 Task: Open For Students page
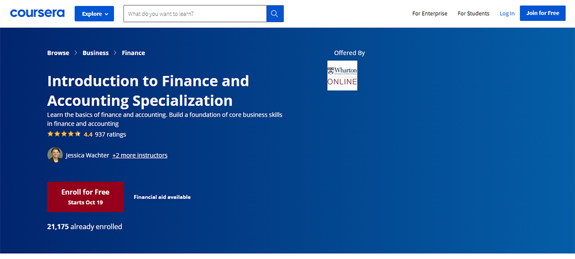473,13
